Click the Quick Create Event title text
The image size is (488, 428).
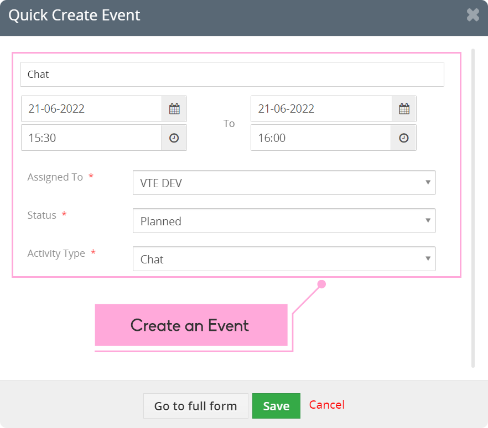click(x=74, y=15)
